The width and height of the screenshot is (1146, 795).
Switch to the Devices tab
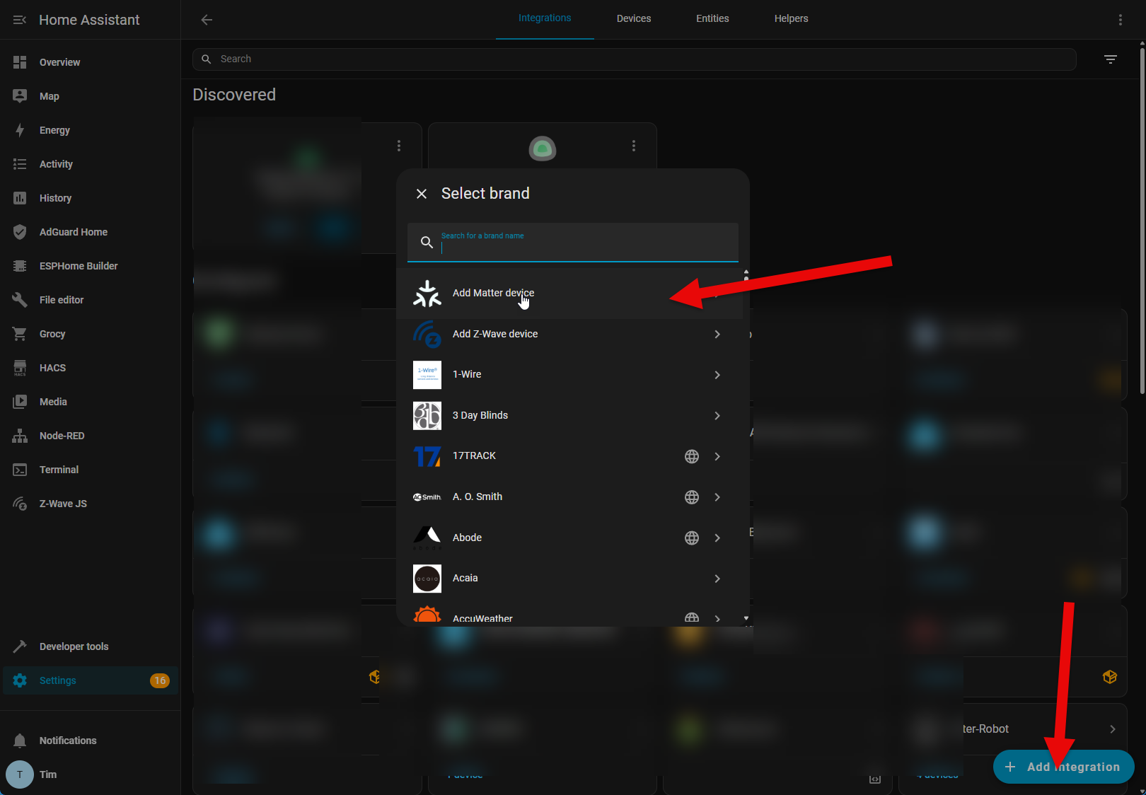click(633, 18)
